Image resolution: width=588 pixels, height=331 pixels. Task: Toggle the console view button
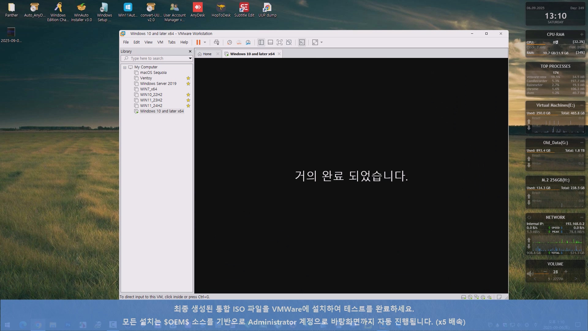click(x=302, y=42)
